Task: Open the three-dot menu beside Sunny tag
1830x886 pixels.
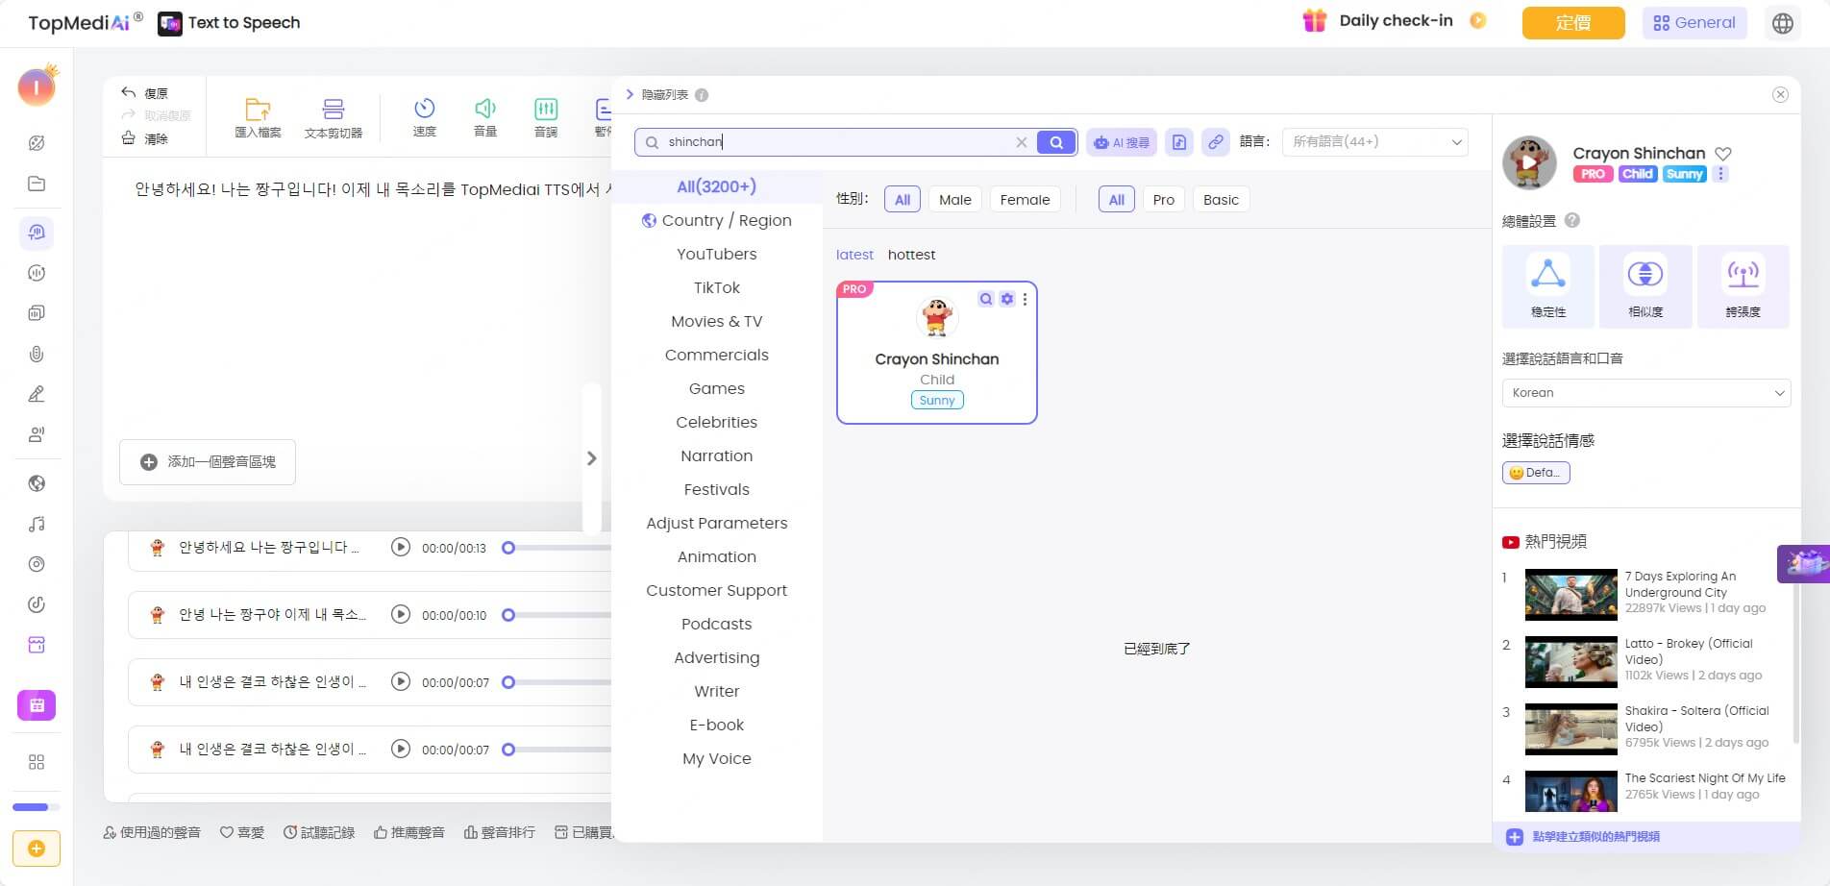Action: (x=1720, y=174)
